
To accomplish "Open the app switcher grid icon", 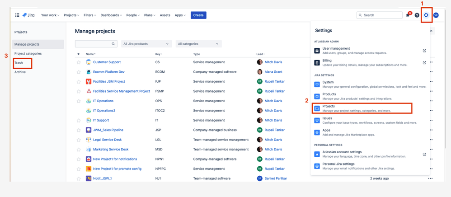I will 17,15.
